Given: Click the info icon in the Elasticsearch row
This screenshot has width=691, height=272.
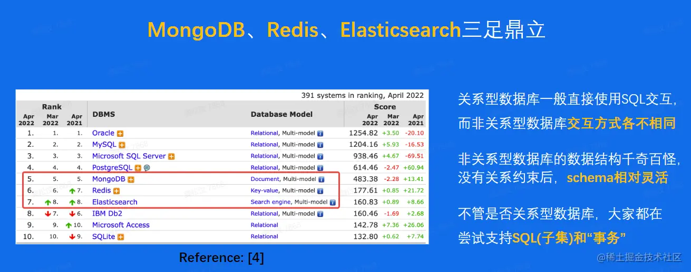Looking at the screenshot, I should pyautogui.click(x=333, y=203).
